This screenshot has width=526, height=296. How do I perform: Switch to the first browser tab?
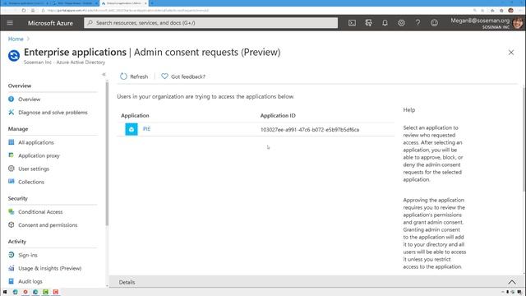26,3
